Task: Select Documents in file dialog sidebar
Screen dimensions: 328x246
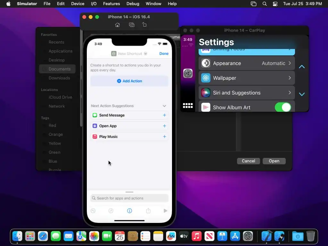Action: (57, 69)
